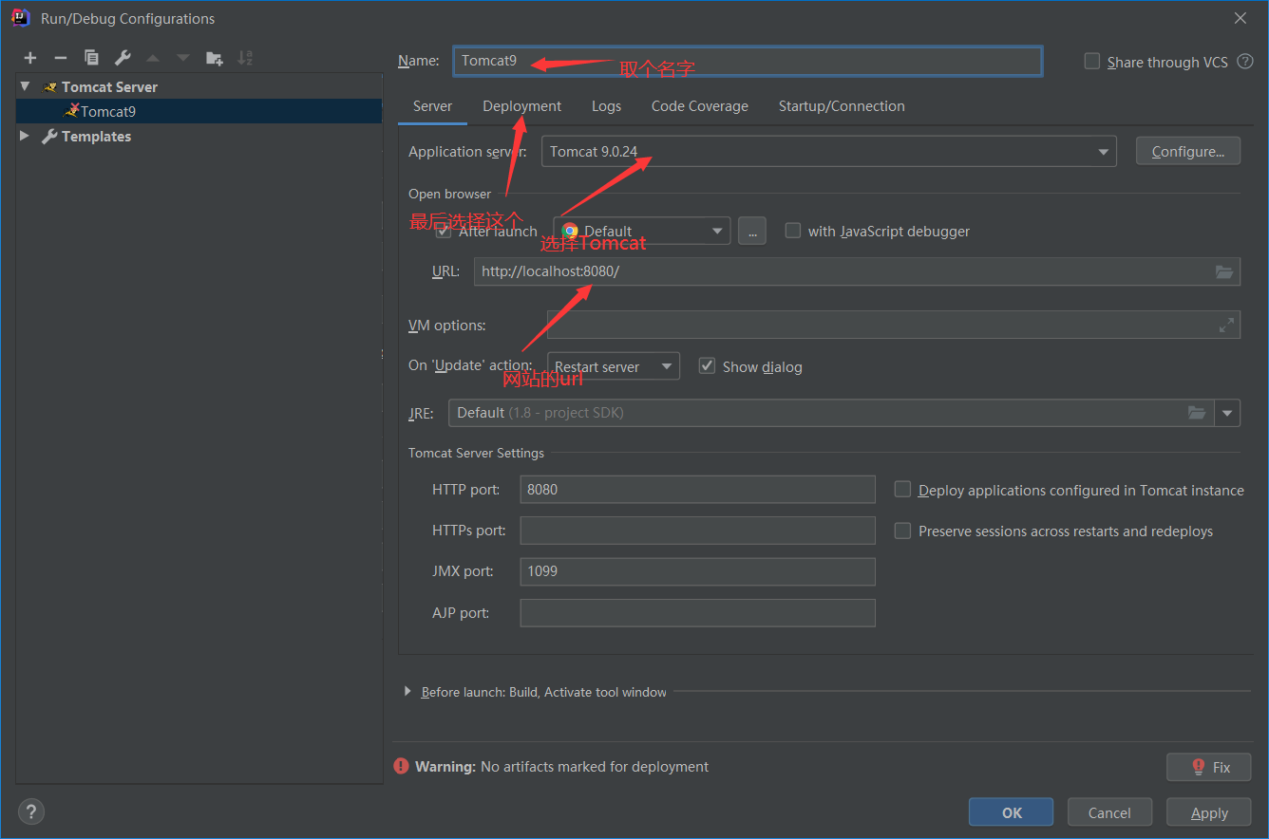
Task: Click the Remove Configuration minus icon
Action: coord(60,58)
